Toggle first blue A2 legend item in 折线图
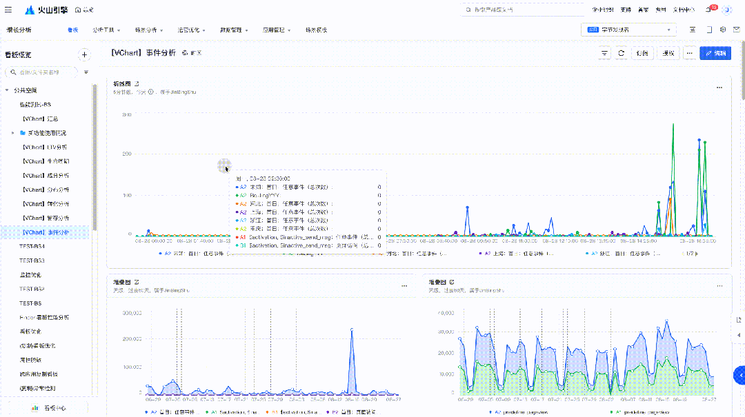The width and height of the screenshot is (745, 417). pos(195,254)
